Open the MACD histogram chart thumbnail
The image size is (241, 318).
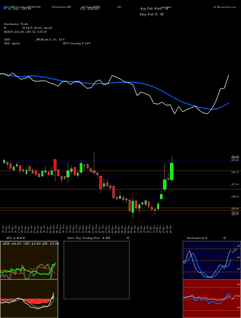29,299
